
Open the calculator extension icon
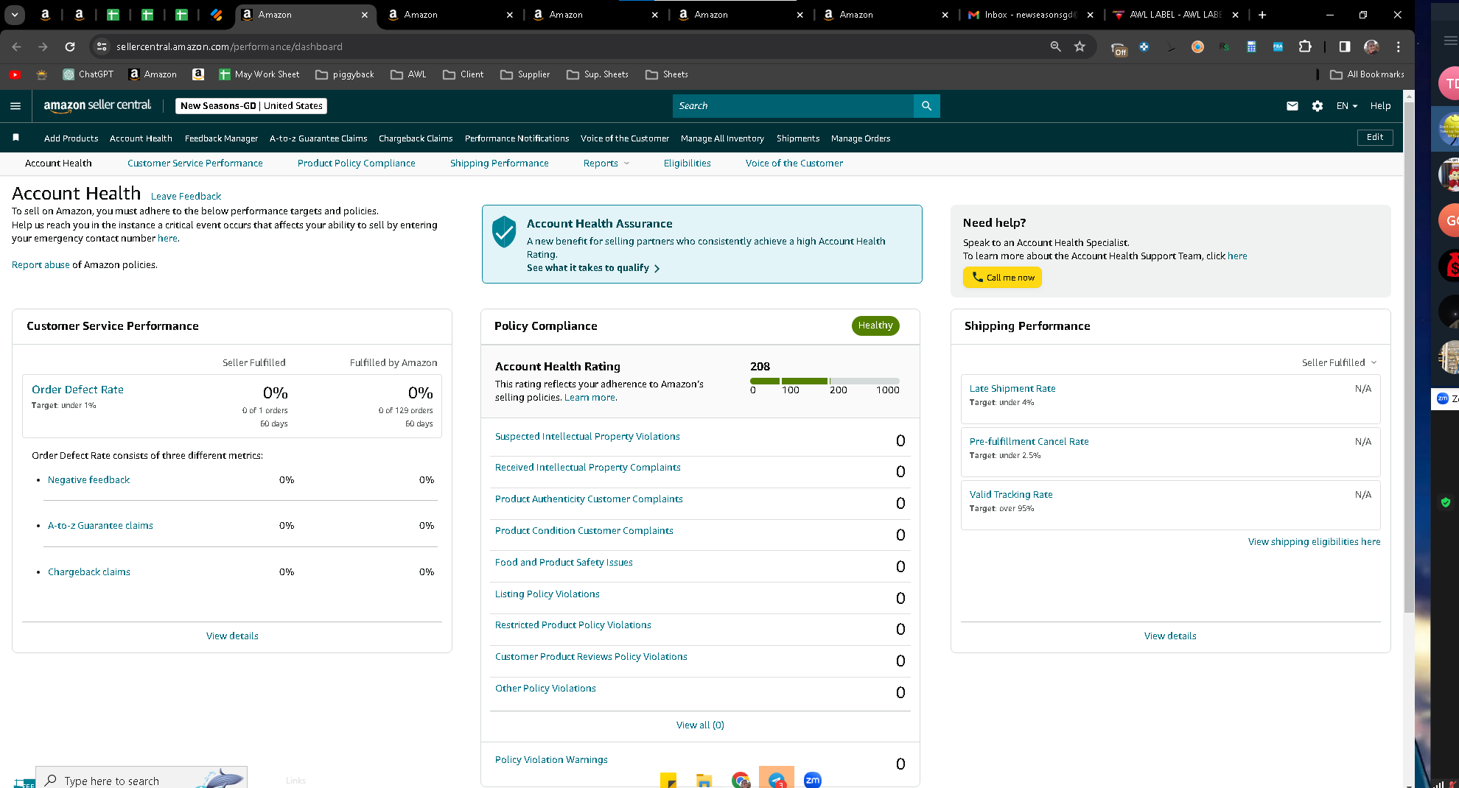click(x=1251, y=46)
